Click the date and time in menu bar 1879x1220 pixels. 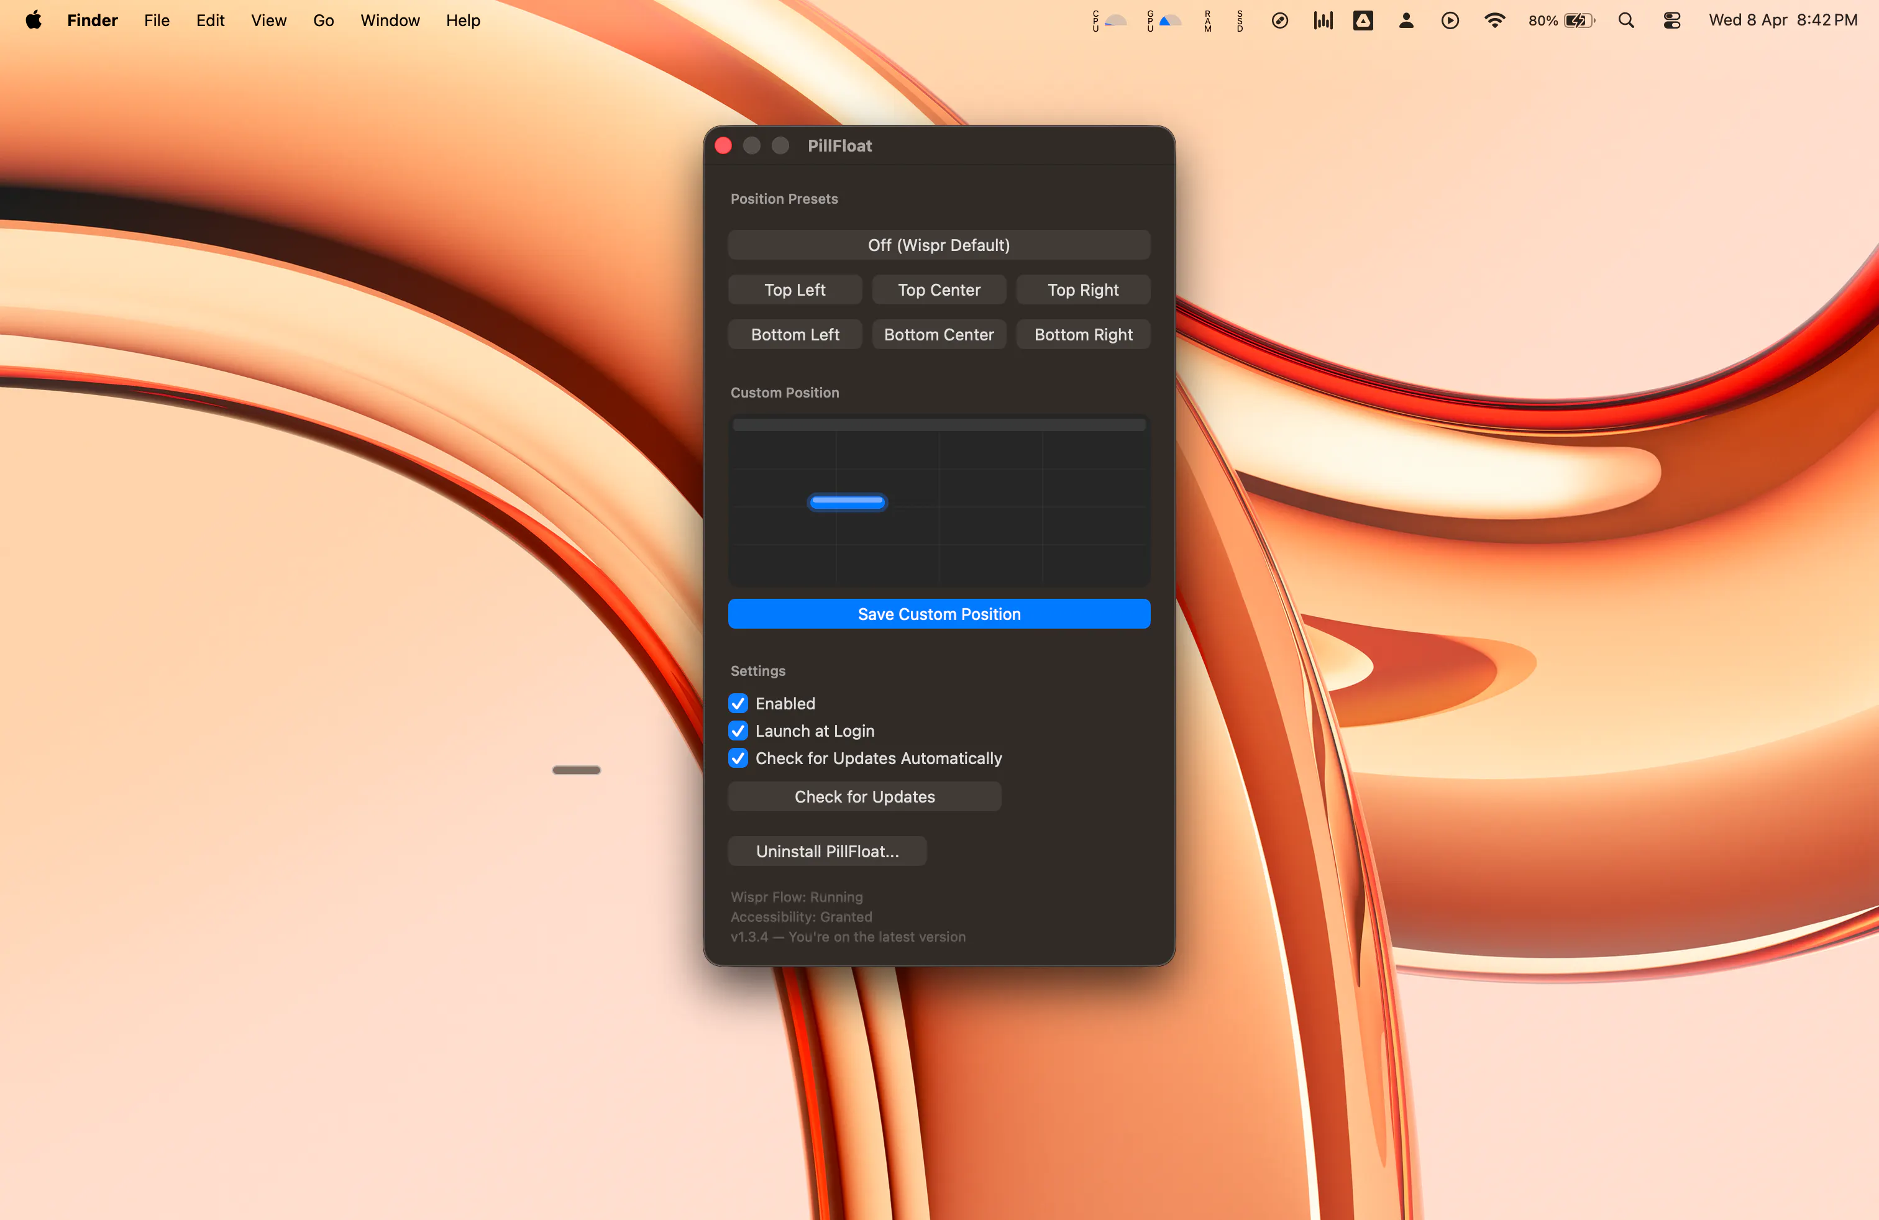[1783, 20]
